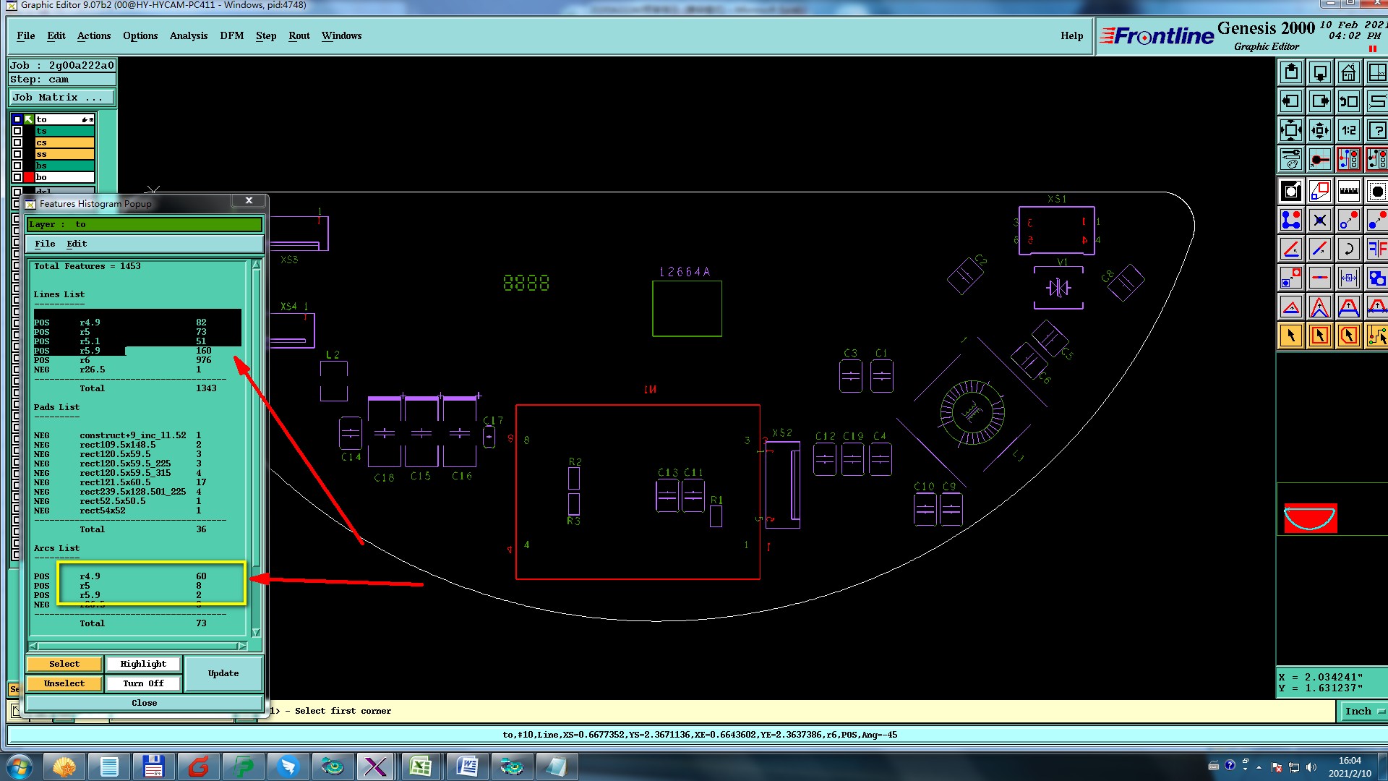Toggle the checkbox for layer 'cs'
Screen dimensions: 1388x781
17,142
